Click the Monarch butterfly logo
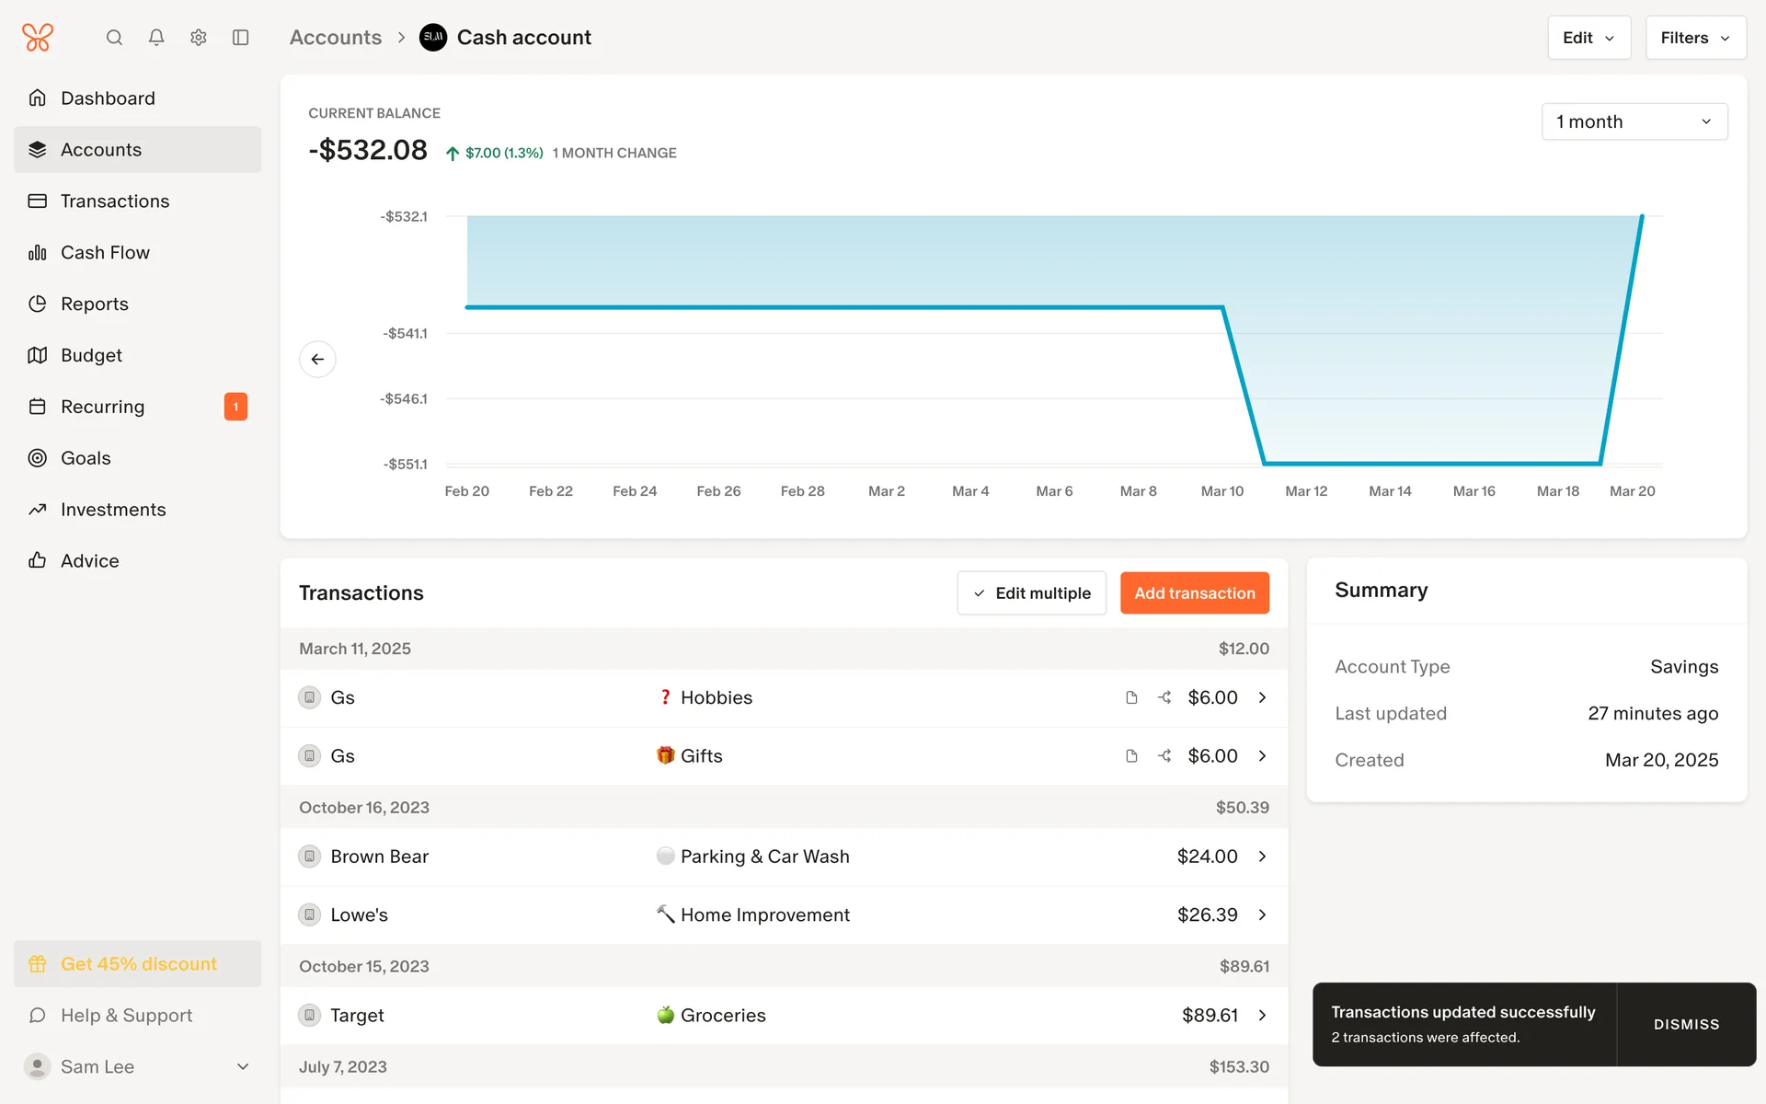 (38, 38)
